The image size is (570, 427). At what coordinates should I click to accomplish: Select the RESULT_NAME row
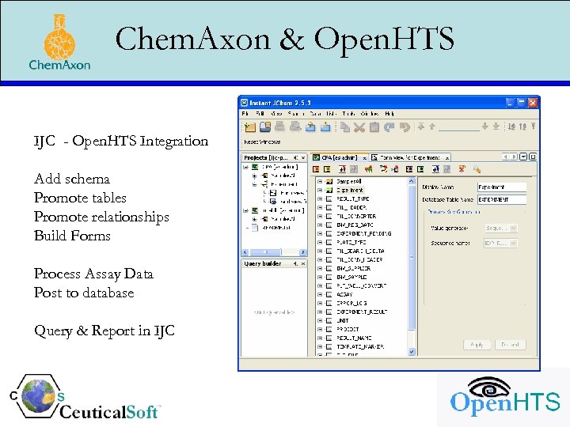pos(354,338)
